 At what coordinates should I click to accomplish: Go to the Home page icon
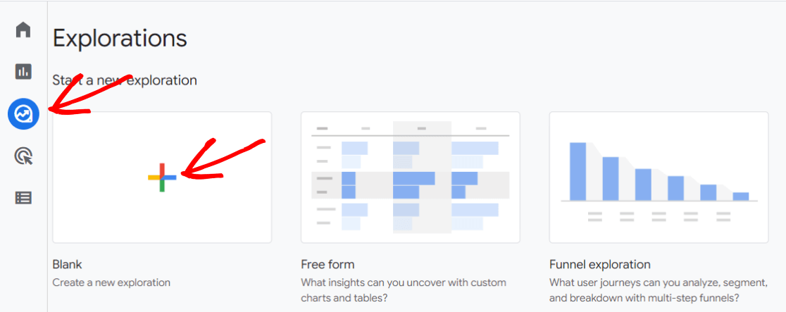[23, 30]
